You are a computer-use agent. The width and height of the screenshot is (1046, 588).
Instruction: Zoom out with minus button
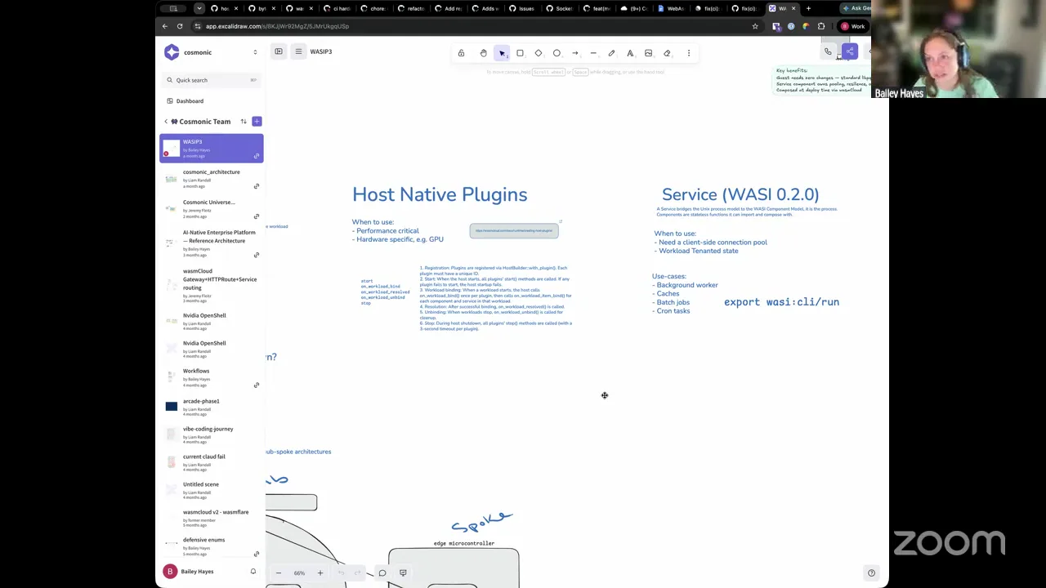point(279,573)
